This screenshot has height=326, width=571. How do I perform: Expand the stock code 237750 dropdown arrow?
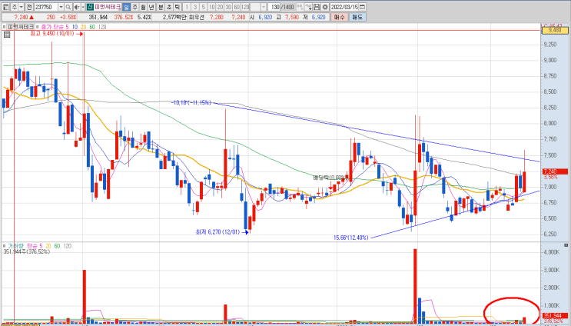coord(61,7)
